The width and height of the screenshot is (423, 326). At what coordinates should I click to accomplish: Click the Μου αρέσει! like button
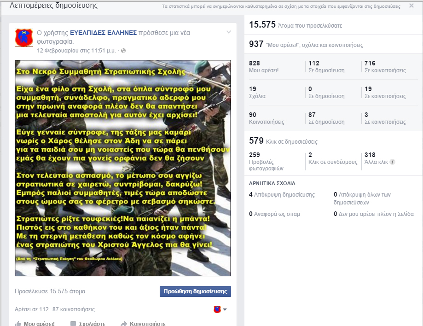[x=35, y=323]
